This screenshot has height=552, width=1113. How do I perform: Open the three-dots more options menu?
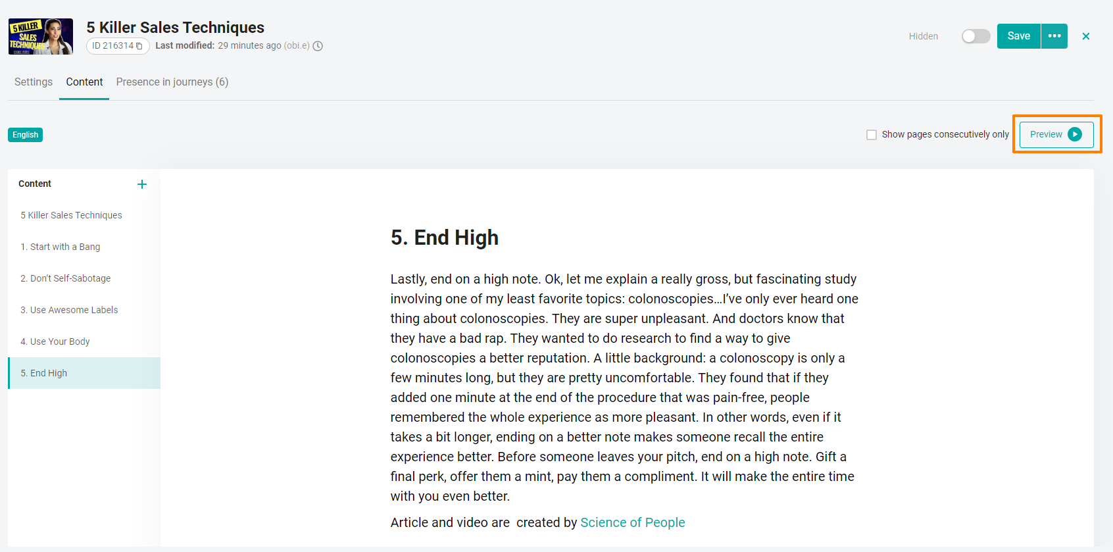tap(1054, 36)
